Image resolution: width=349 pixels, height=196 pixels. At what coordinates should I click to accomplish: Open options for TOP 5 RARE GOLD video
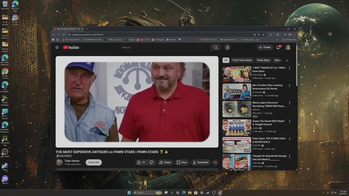290,139
